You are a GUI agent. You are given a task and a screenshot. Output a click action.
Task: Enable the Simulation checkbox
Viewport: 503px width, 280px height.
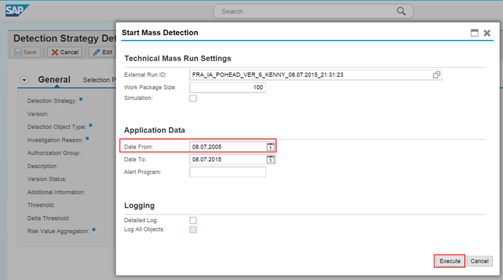coord(193,98)
